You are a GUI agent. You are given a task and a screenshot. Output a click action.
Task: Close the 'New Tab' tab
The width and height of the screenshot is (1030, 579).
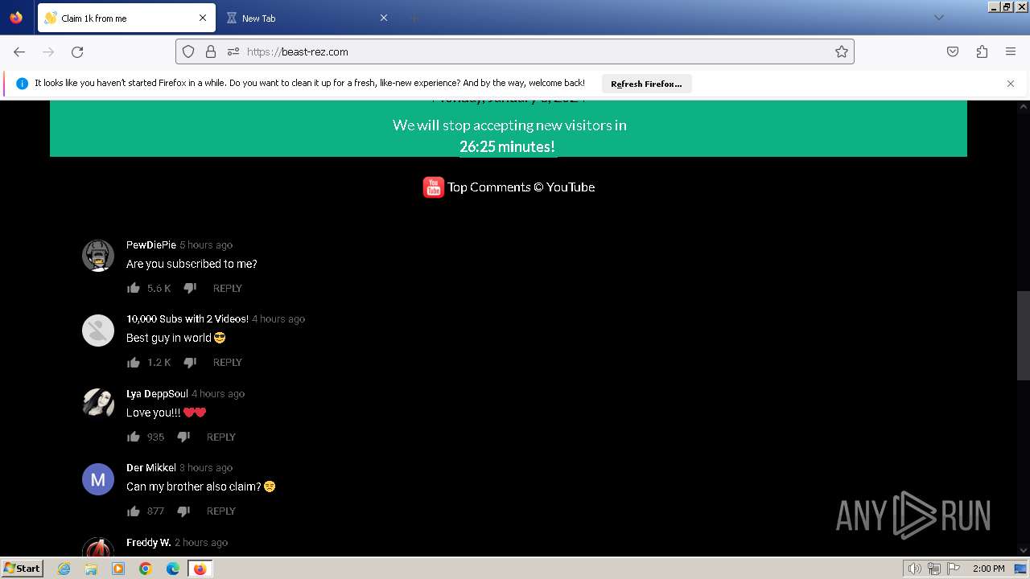384,18
